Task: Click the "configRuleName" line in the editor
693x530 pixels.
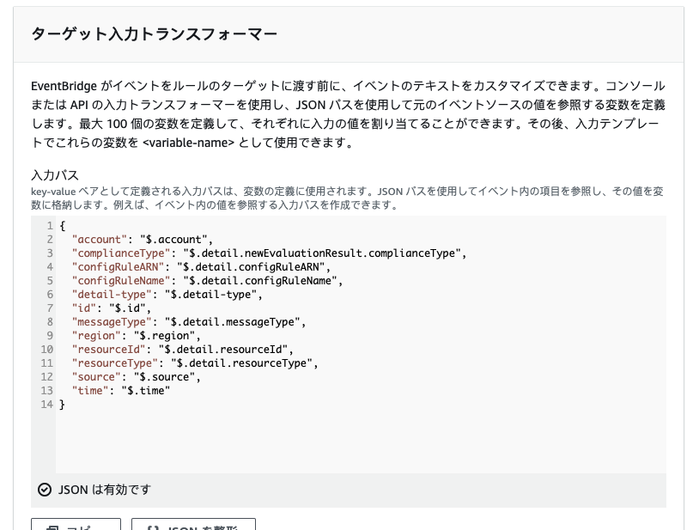Action: [207, 281]
